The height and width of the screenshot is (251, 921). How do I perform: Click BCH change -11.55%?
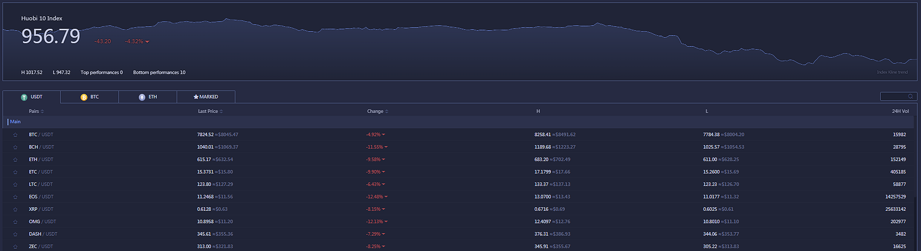[376, 147]
